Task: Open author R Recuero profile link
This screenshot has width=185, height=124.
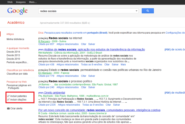Action: point(44,41)
